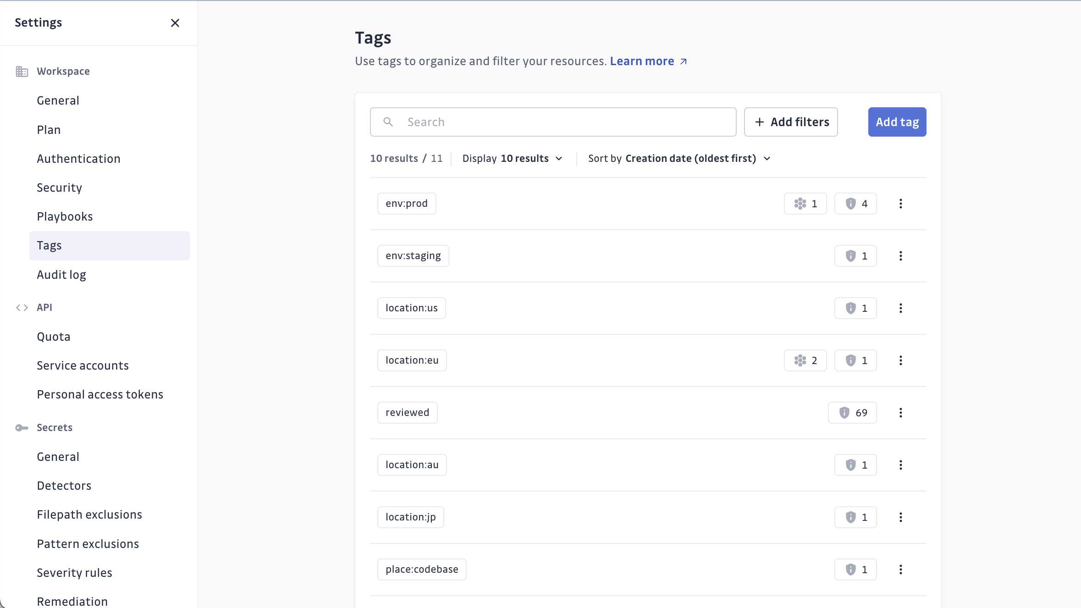Open options menu for location:jp tag

(900, 517)
